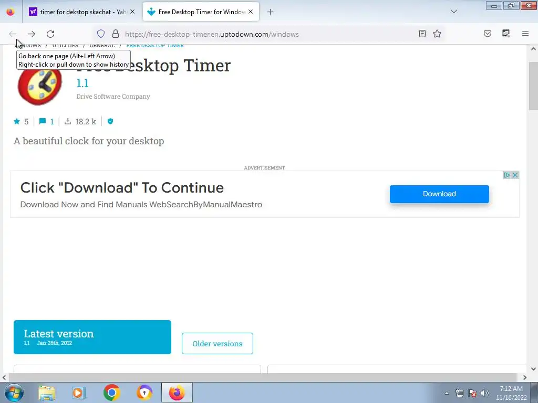Click the Show desktop strip at the taskbar end
The image size is (538, 403).
[534, 393]
